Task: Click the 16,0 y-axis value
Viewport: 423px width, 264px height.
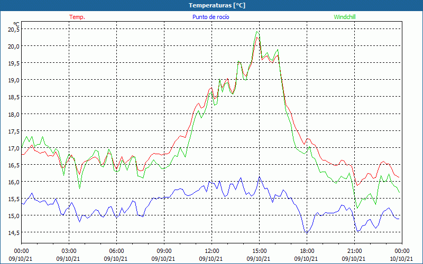Action: (x=14, y=182)
